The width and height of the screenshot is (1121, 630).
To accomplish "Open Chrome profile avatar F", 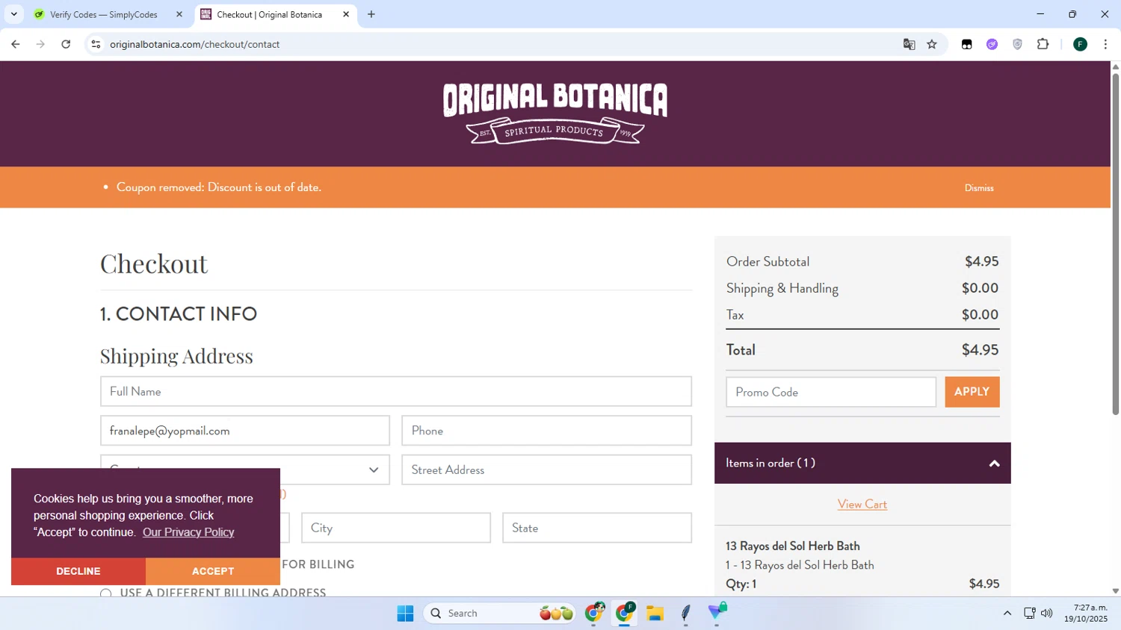I will point(1080,44).
